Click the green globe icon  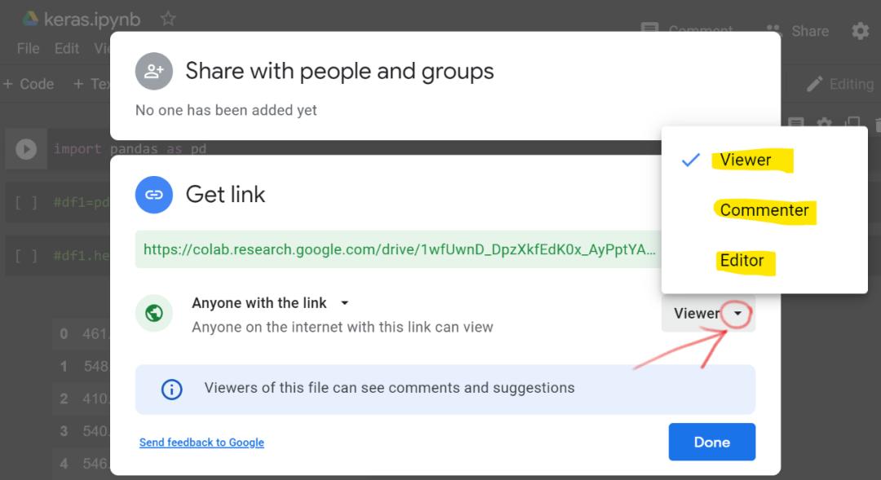click(x=154, y=313)
